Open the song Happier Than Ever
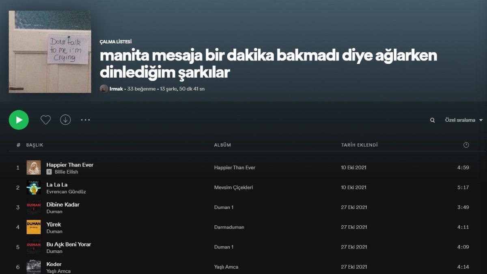The image size is (487, 274). pyautogui.click(x=70, y=164)
